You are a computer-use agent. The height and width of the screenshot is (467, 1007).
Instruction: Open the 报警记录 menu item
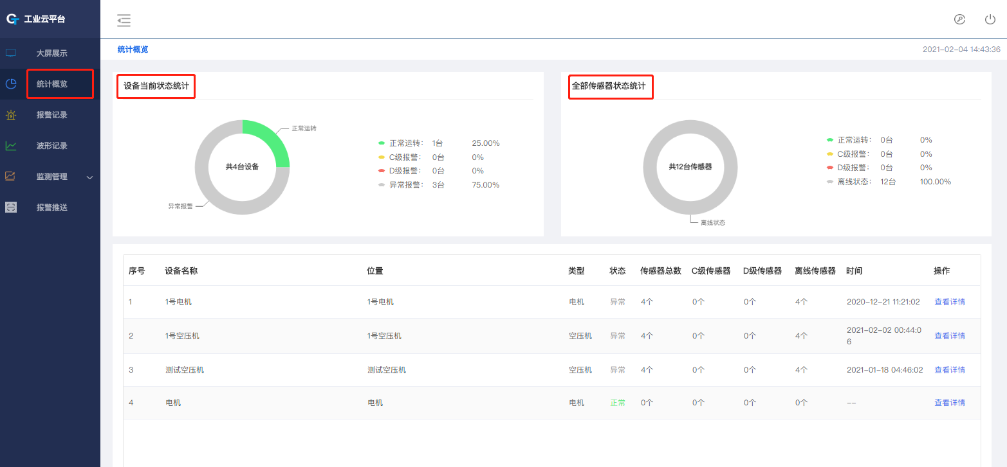click(51, 115)
